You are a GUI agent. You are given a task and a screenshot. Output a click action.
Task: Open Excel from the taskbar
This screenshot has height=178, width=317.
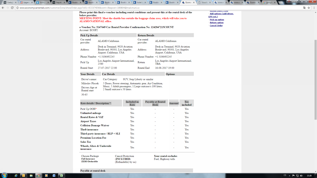pyautogui.click(x=61, y=175)
